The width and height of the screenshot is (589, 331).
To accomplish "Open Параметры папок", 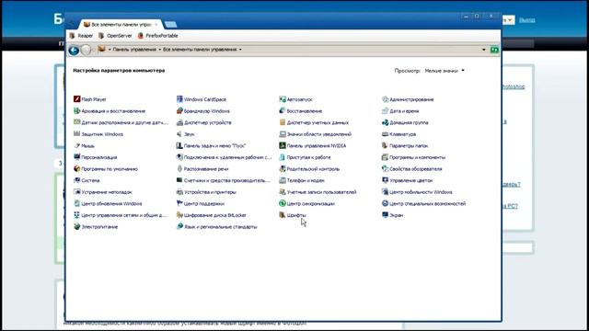I will (x=405, y=145).
